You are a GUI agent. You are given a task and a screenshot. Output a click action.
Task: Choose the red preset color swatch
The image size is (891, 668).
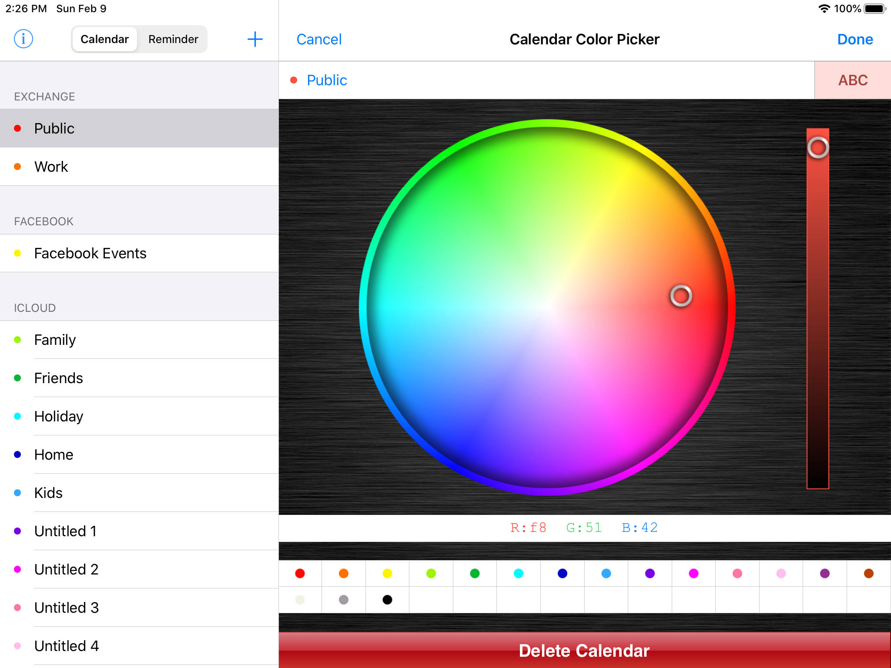pyautogui.click(x=300, y=573)
